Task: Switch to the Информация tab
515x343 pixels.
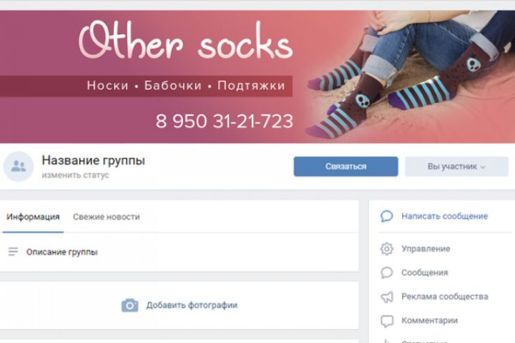Action: [x=33, y=217]
